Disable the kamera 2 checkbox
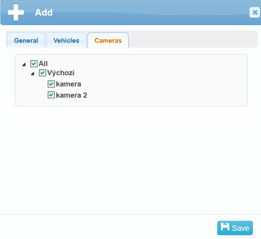Image resolution: width=261 pixels, height=239 pixels. (51, 95)
